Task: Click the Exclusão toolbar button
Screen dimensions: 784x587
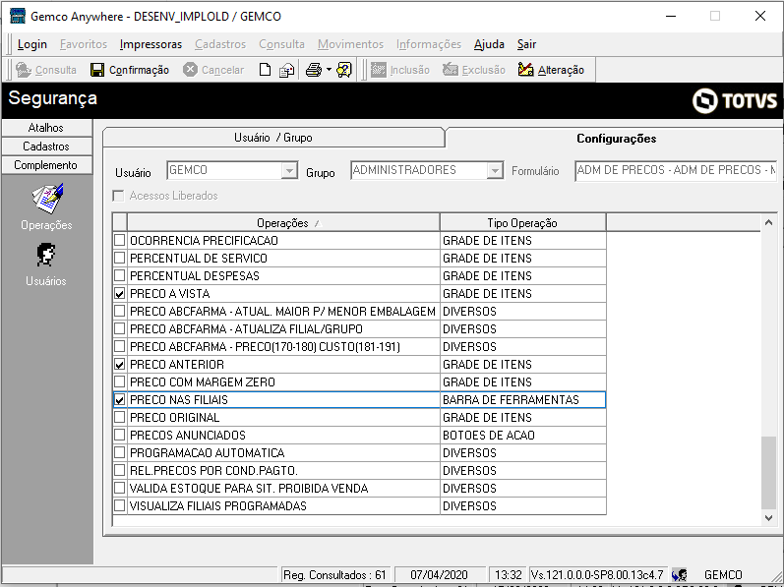Action: pos(474,70)
